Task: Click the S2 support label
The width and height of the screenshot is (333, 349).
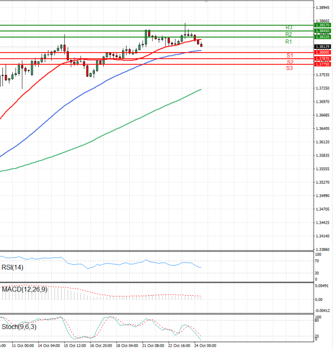Action: pos(290,62)
